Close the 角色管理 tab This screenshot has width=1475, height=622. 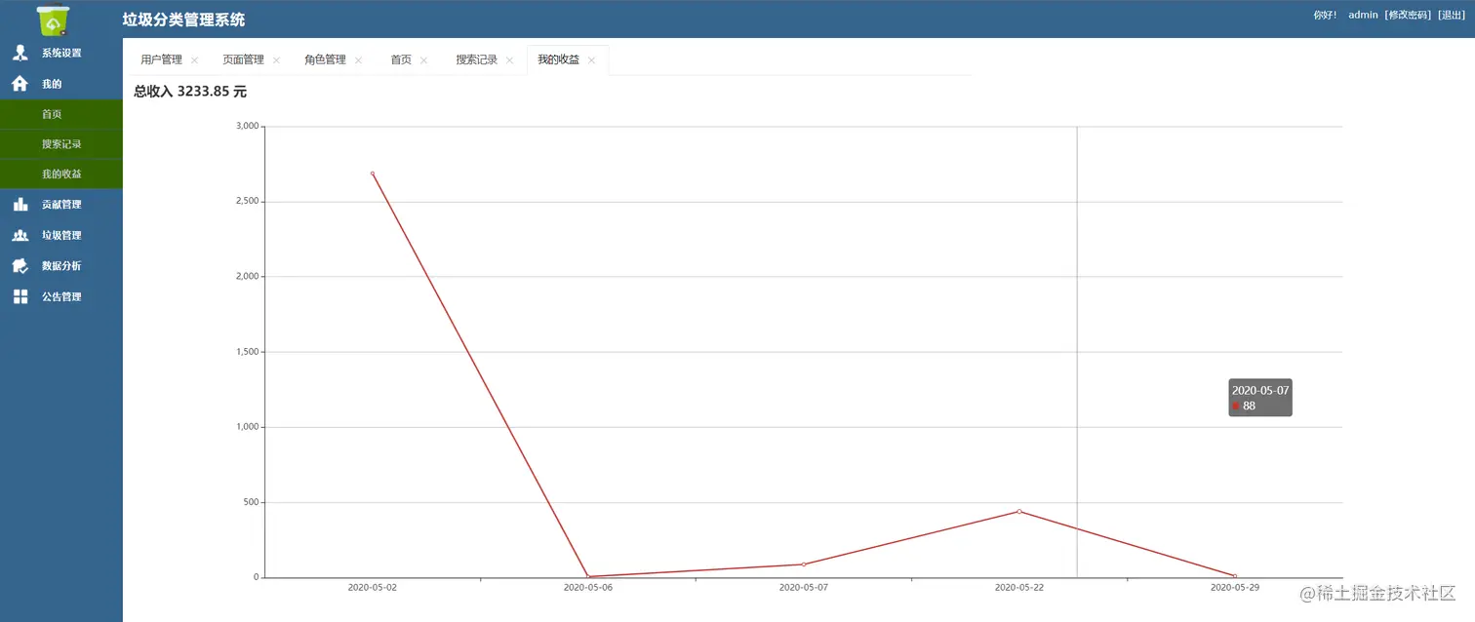point(358,60)
